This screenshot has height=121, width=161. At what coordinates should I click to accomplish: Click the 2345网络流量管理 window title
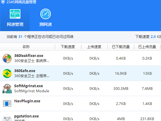tap(21, 2)
